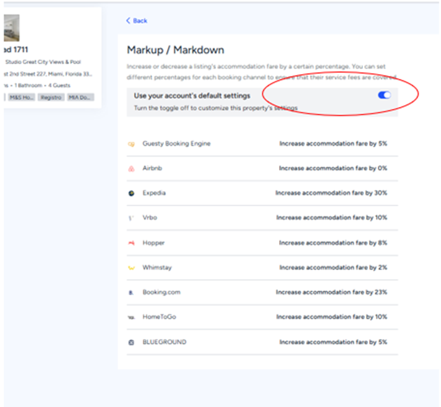Viewport: 441px width, 407px height.
Task: Go back using the Back link
Action: tap(137, 20)
